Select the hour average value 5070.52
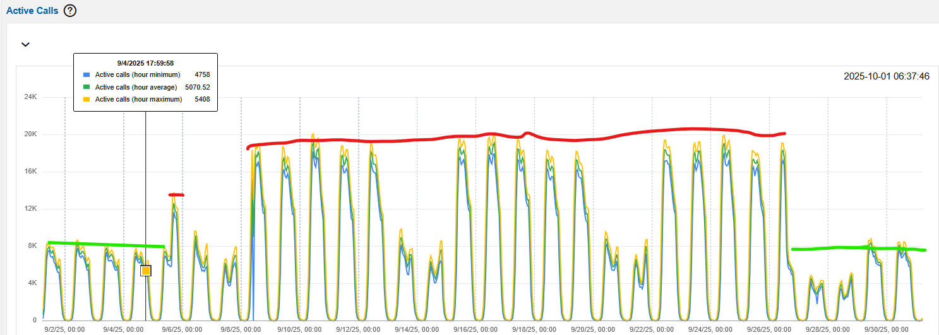The image size is (939, 335). click(x=198, y=87)
